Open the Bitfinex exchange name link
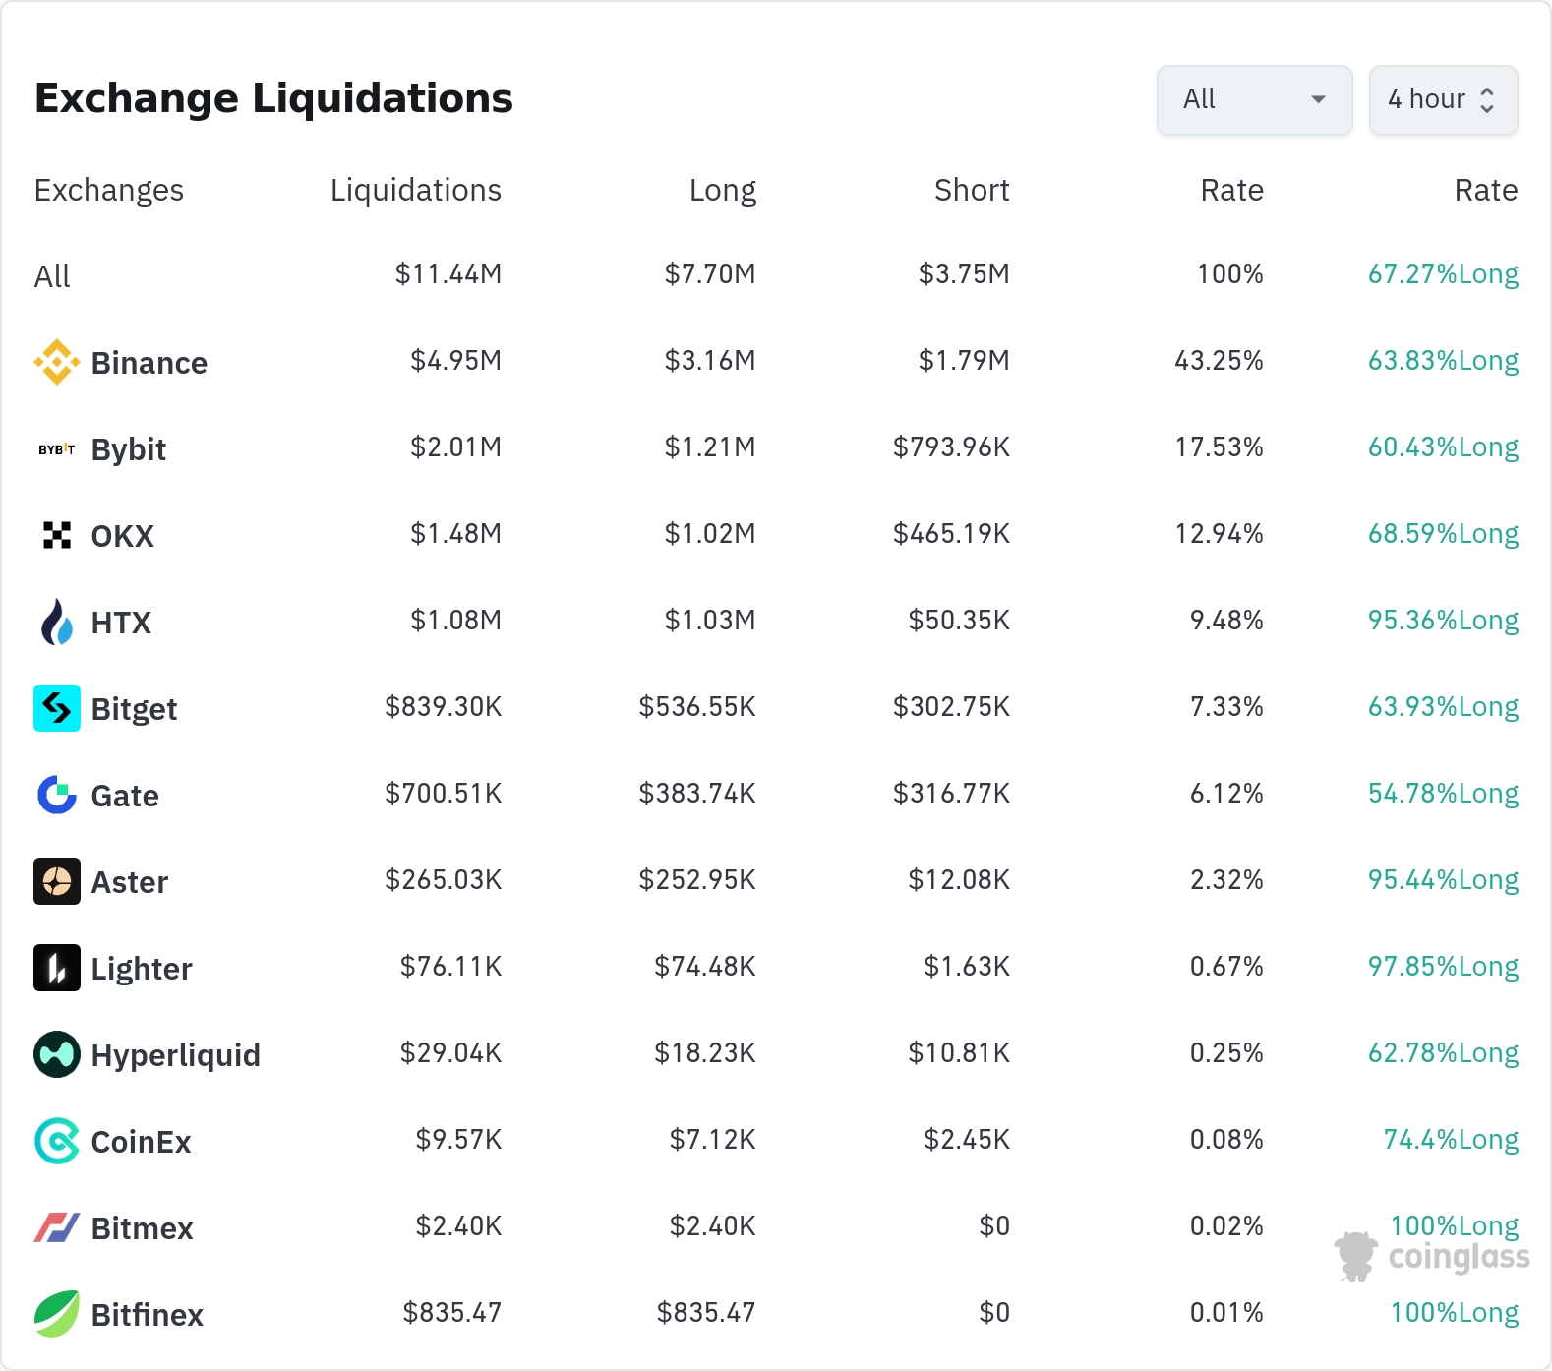Image resolution: width=1552 pixels, height=1371 pixels. coord(147,1315)
